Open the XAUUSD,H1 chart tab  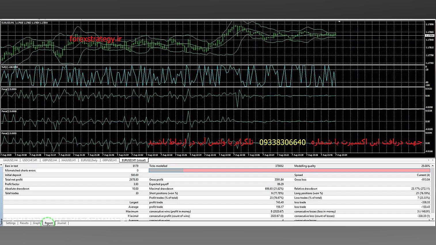[x=69, y=160]
